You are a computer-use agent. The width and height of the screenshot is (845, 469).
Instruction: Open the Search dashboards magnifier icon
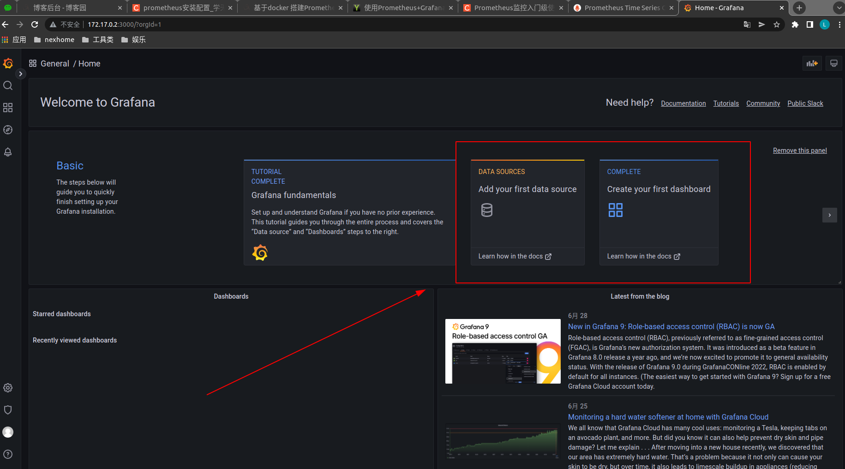pyautogui.click(x=8, y=85)
